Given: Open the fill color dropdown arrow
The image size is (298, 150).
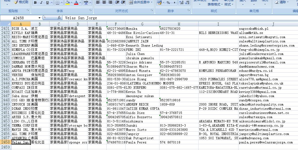Looking at the screenshot, I should click(x=71, y=2).
